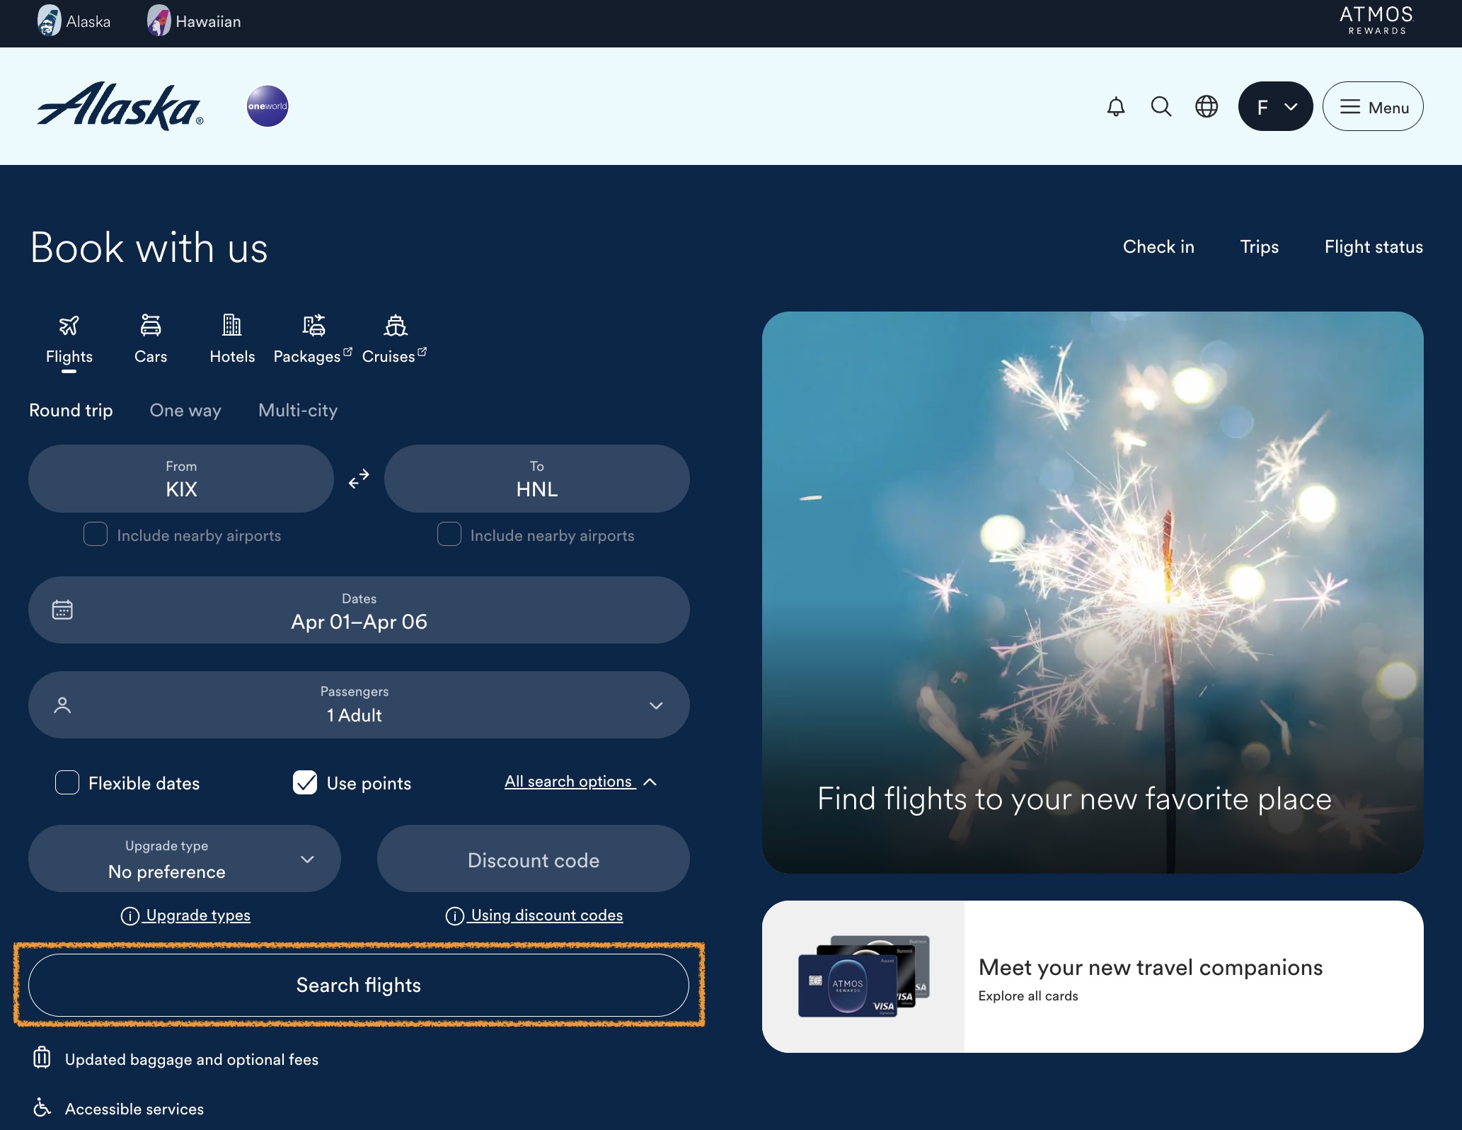The height and width of the screenshot is (1130, 1462).
Task: Enable Flexible dates checkbox
Action: 67,782
